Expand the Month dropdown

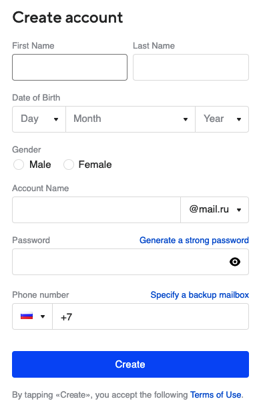[130, 119]
